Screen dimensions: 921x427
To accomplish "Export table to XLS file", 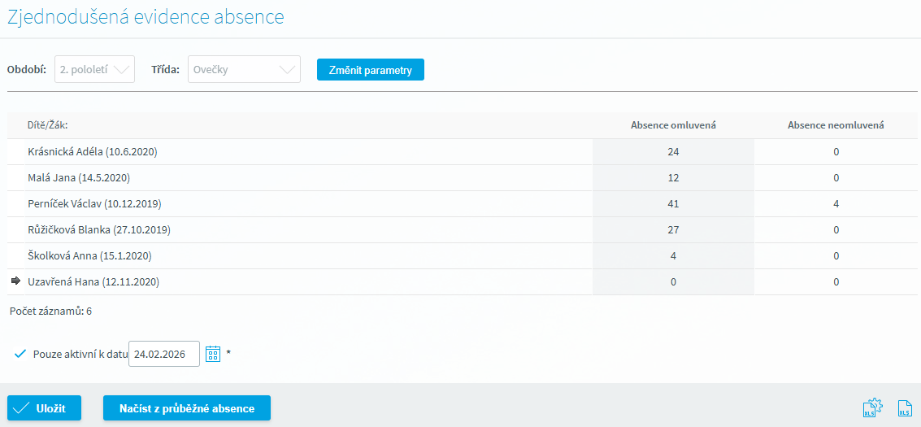I will [904, 408].
